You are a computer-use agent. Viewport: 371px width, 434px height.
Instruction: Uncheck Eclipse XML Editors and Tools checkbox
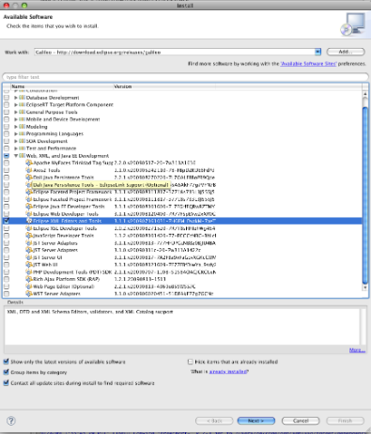(7, 221)
